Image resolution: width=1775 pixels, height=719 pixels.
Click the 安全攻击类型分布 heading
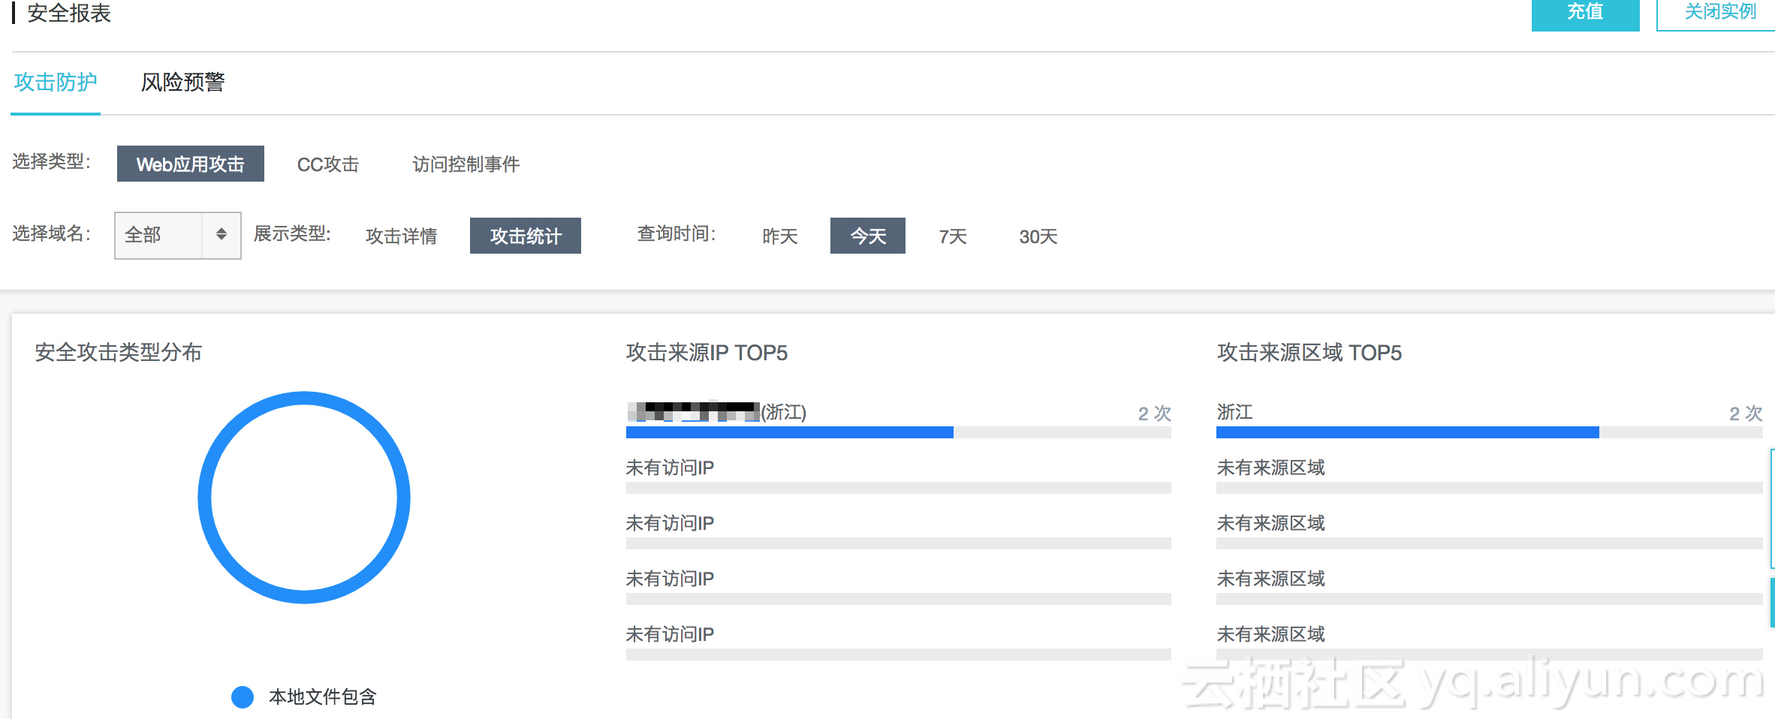pyautogui.click(x=119, y=353)
